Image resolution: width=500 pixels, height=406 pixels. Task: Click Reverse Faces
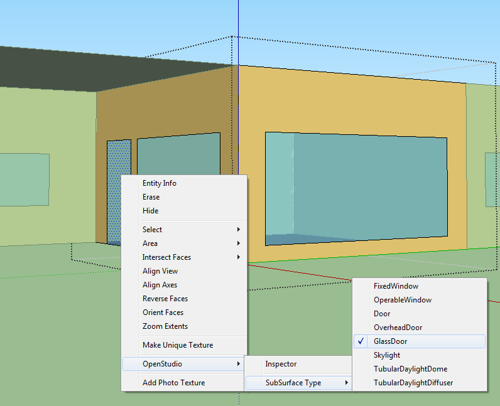[165, 299]
